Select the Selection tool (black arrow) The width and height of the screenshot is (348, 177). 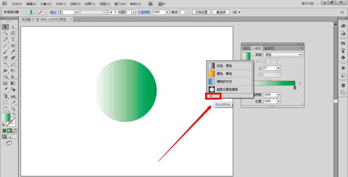pyautogui.click(x=5, y=27)
